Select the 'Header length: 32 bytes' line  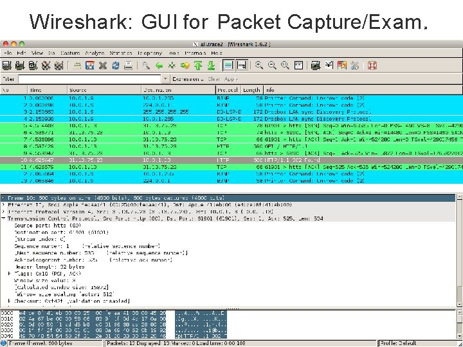click(x=50, y=267)
